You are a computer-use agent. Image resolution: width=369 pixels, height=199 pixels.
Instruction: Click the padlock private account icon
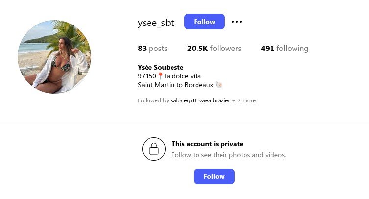pyautogui.click(x=154, y=149)
